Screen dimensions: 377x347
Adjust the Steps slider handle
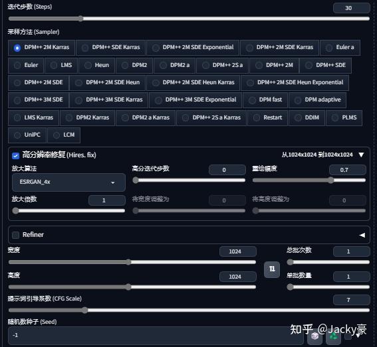pos(80,19)
